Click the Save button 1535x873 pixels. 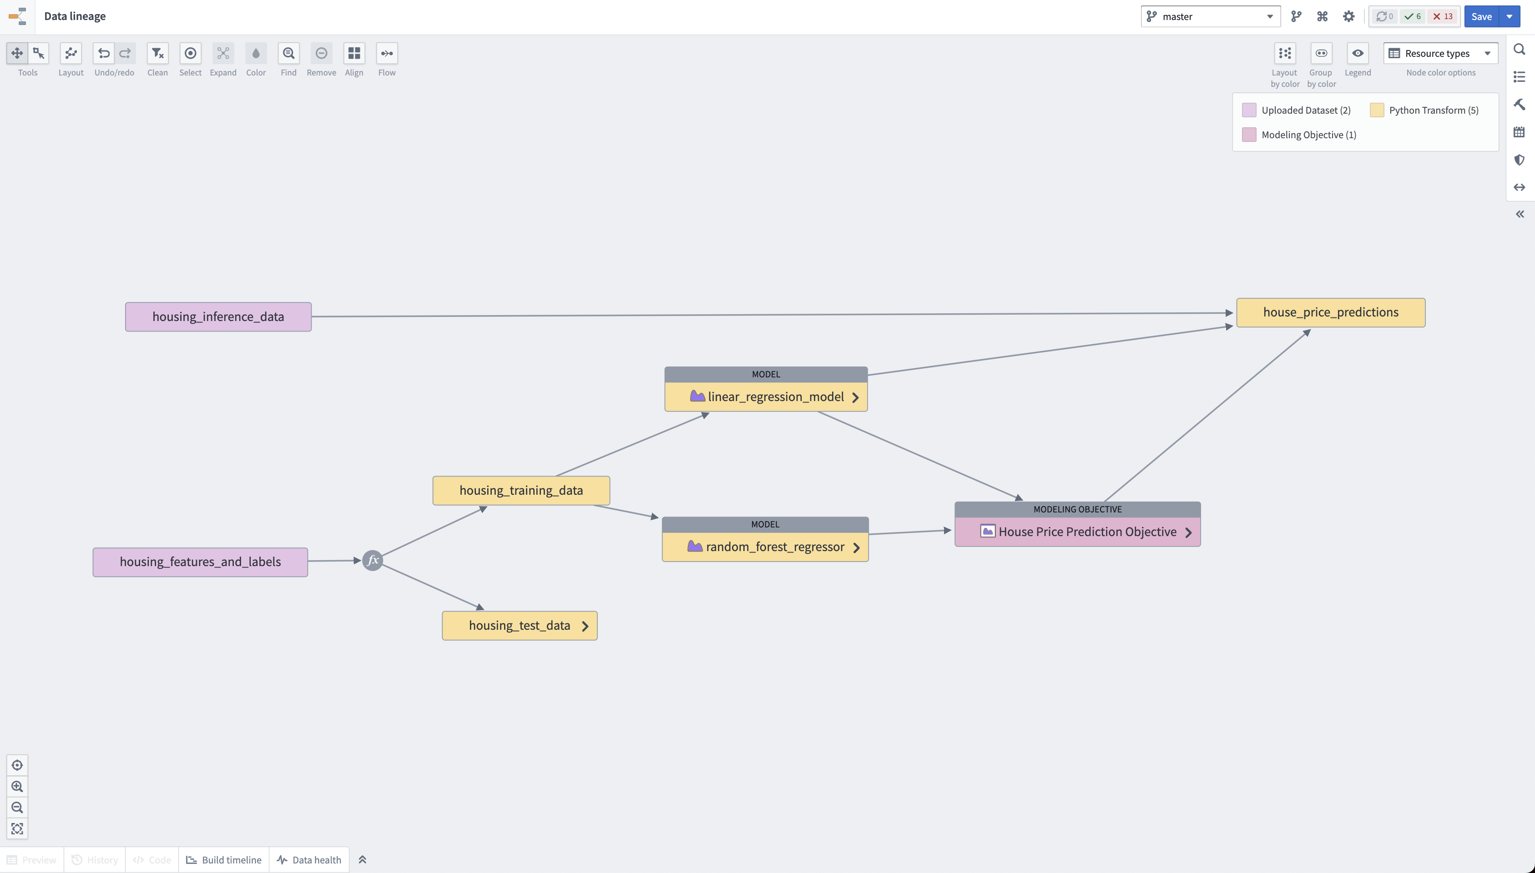(x=1482, y=16)
